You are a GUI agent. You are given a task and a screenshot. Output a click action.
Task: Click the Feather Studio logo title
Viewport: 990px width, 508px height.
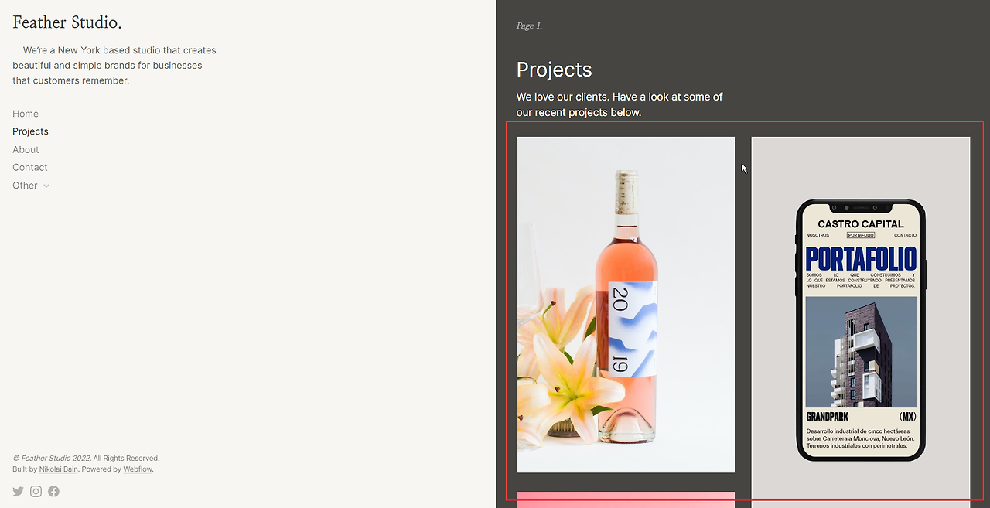pos(67,22)
